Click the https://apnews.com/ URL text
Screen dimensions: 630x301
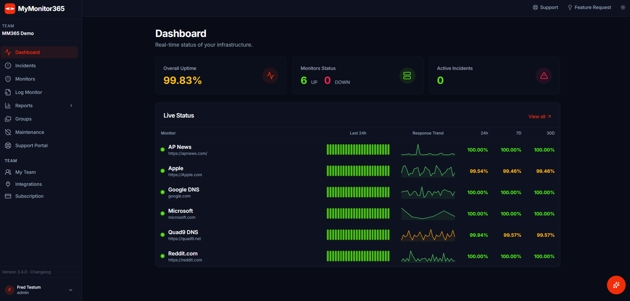(188, 153)
